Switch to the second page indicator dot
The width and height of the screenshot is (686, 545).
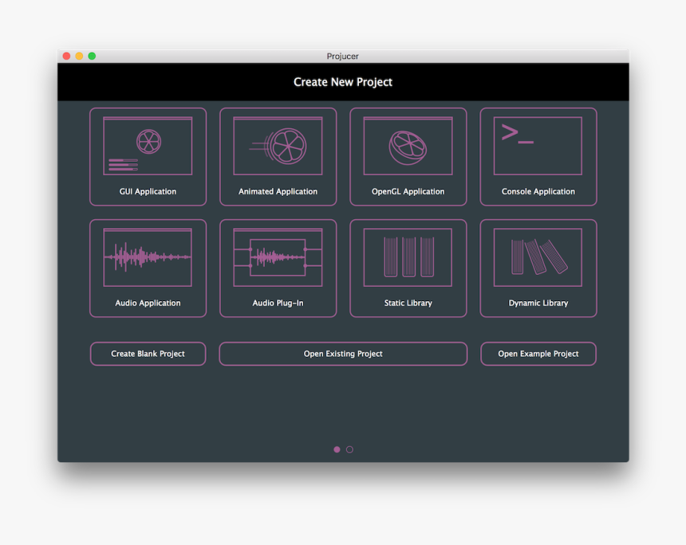coord(349,449)
